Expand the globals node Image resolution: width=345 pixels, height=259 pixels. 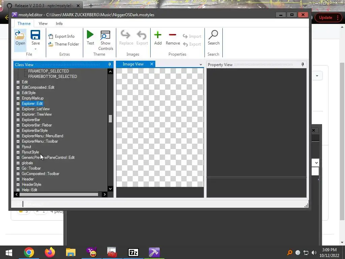point(18,163)
